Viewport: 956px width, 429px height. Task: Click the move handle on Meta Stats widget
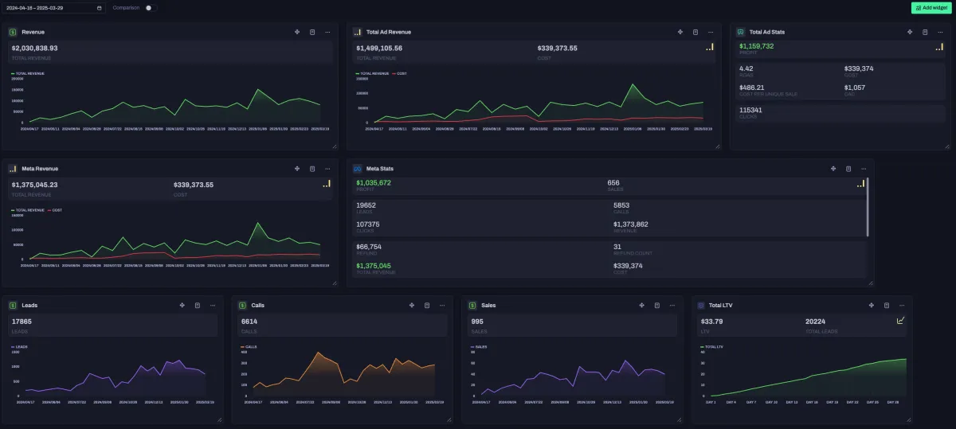click(833, 169)
